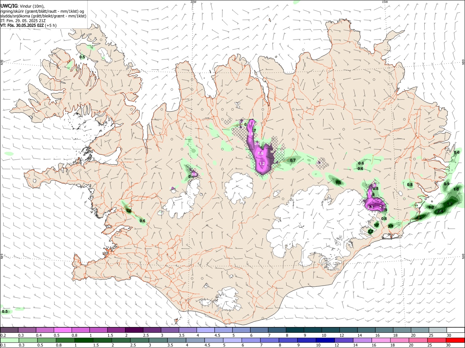This screenshot has width=465, height=348.
Task: Pick the first greyish-purple swatch above the 0.2 label
Action: click(x=9, y=330)
